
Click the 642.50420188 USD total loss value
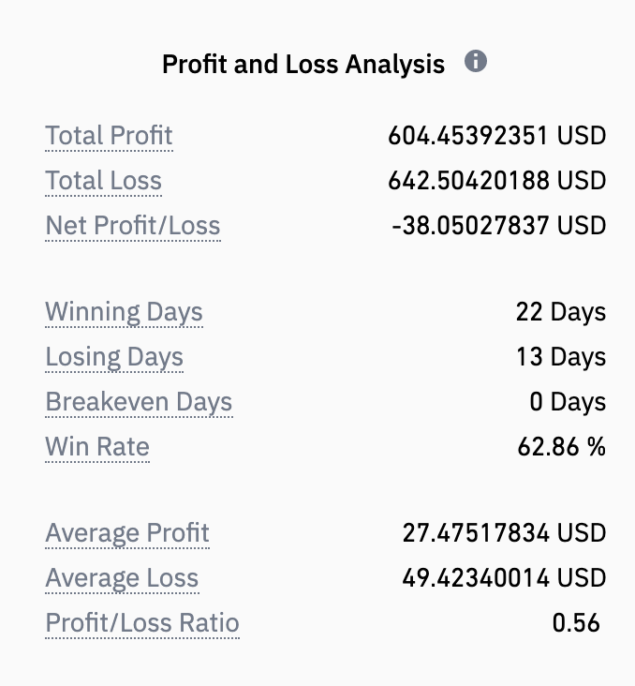tap(496, 180)
